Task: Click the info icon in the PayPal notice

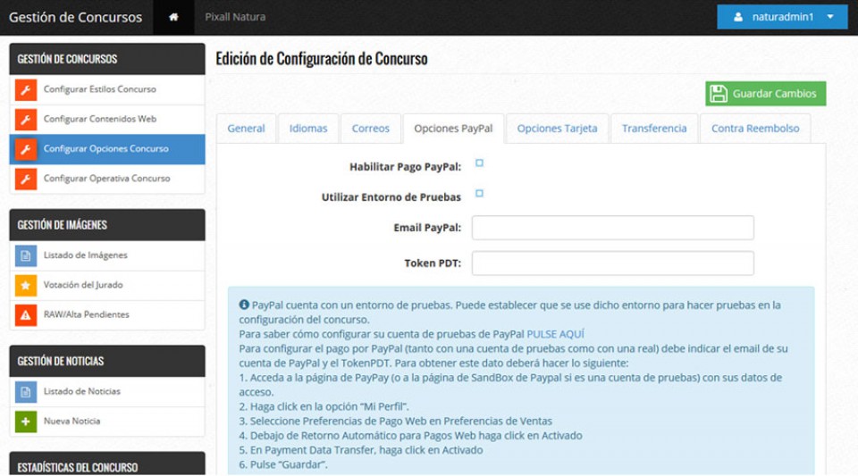Action: pyautogui.click(x=244, y=305)
